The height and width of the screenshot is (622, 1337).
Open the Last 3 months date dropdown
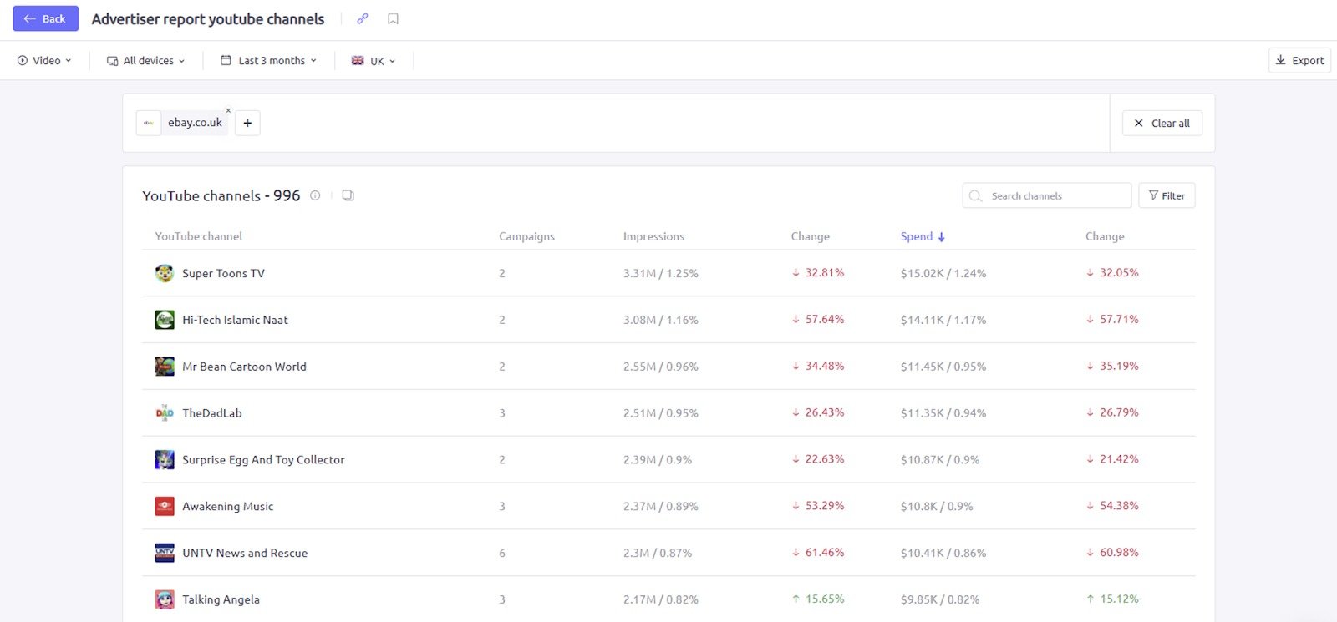269,60
